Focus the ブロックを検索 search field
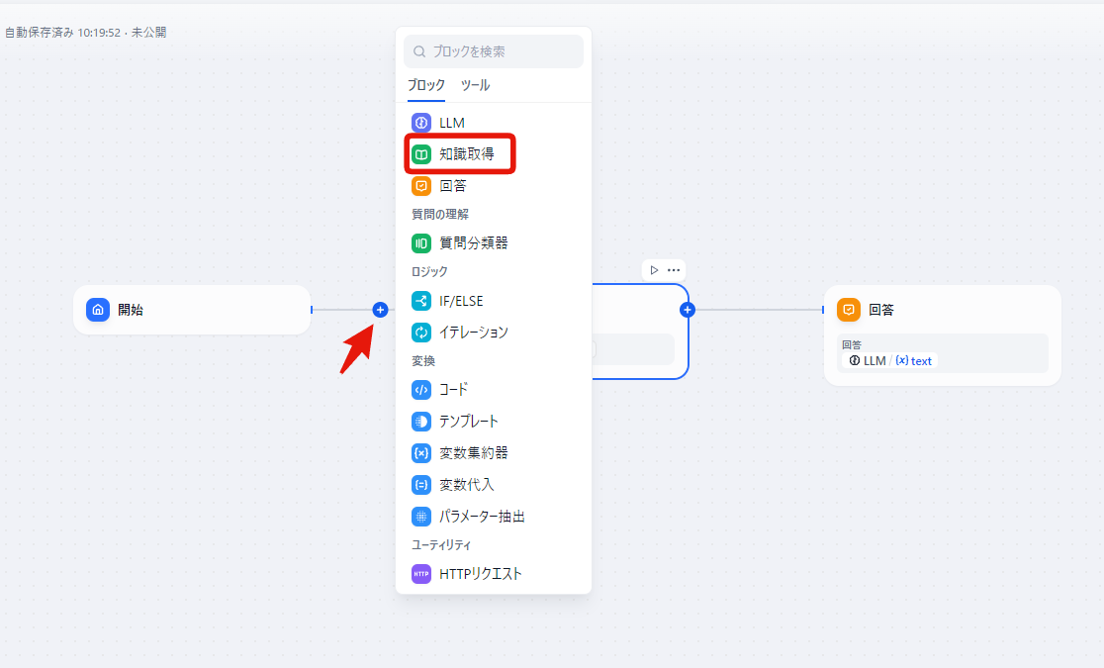Screen dimensions: 1104x668 tap(494, 51)
